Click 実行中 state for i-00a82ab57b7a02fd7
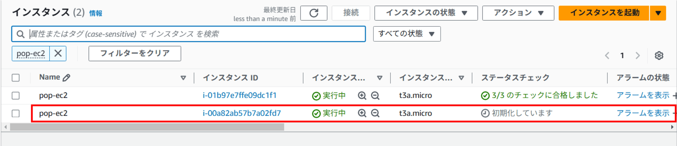 [334, 113]
